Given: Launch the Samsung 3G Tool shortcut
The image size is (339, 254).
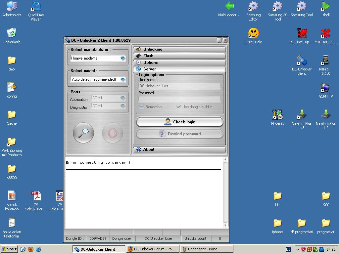Looking at the screenshot, I should pyautogui.click(x=277, y=7).
